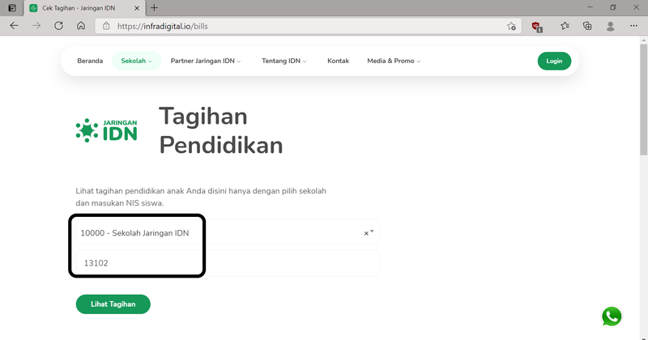Image resolution: width=648 pixels, height=340 pixels.
Task: Expand the Media & Promo menu
Action: pos(394,61)
